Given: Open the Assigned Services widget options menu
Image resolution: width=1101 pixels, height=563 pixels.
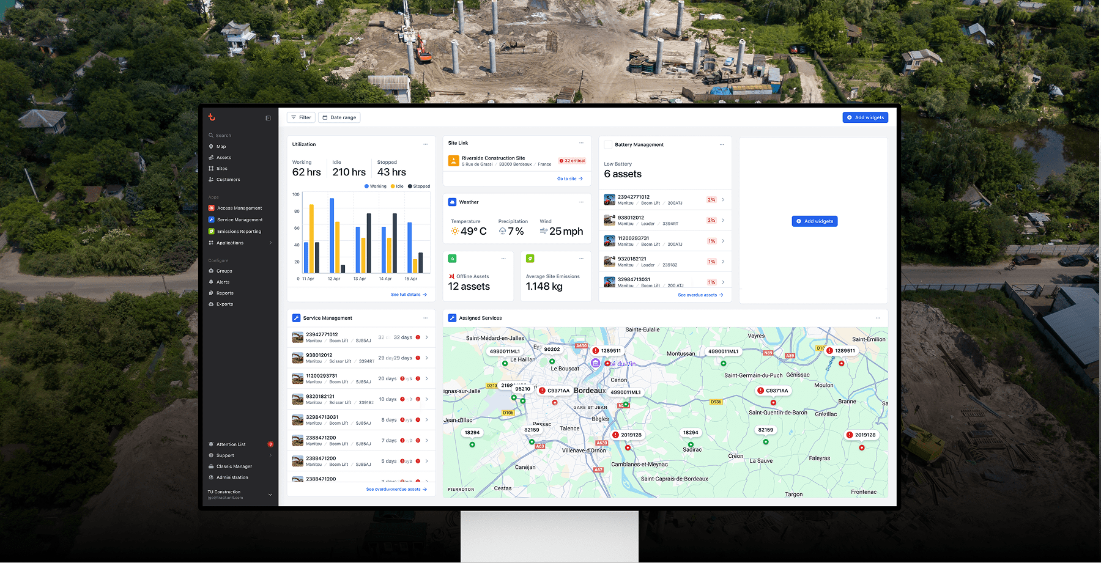Looking at the screenshot, I should click(878, 318).
